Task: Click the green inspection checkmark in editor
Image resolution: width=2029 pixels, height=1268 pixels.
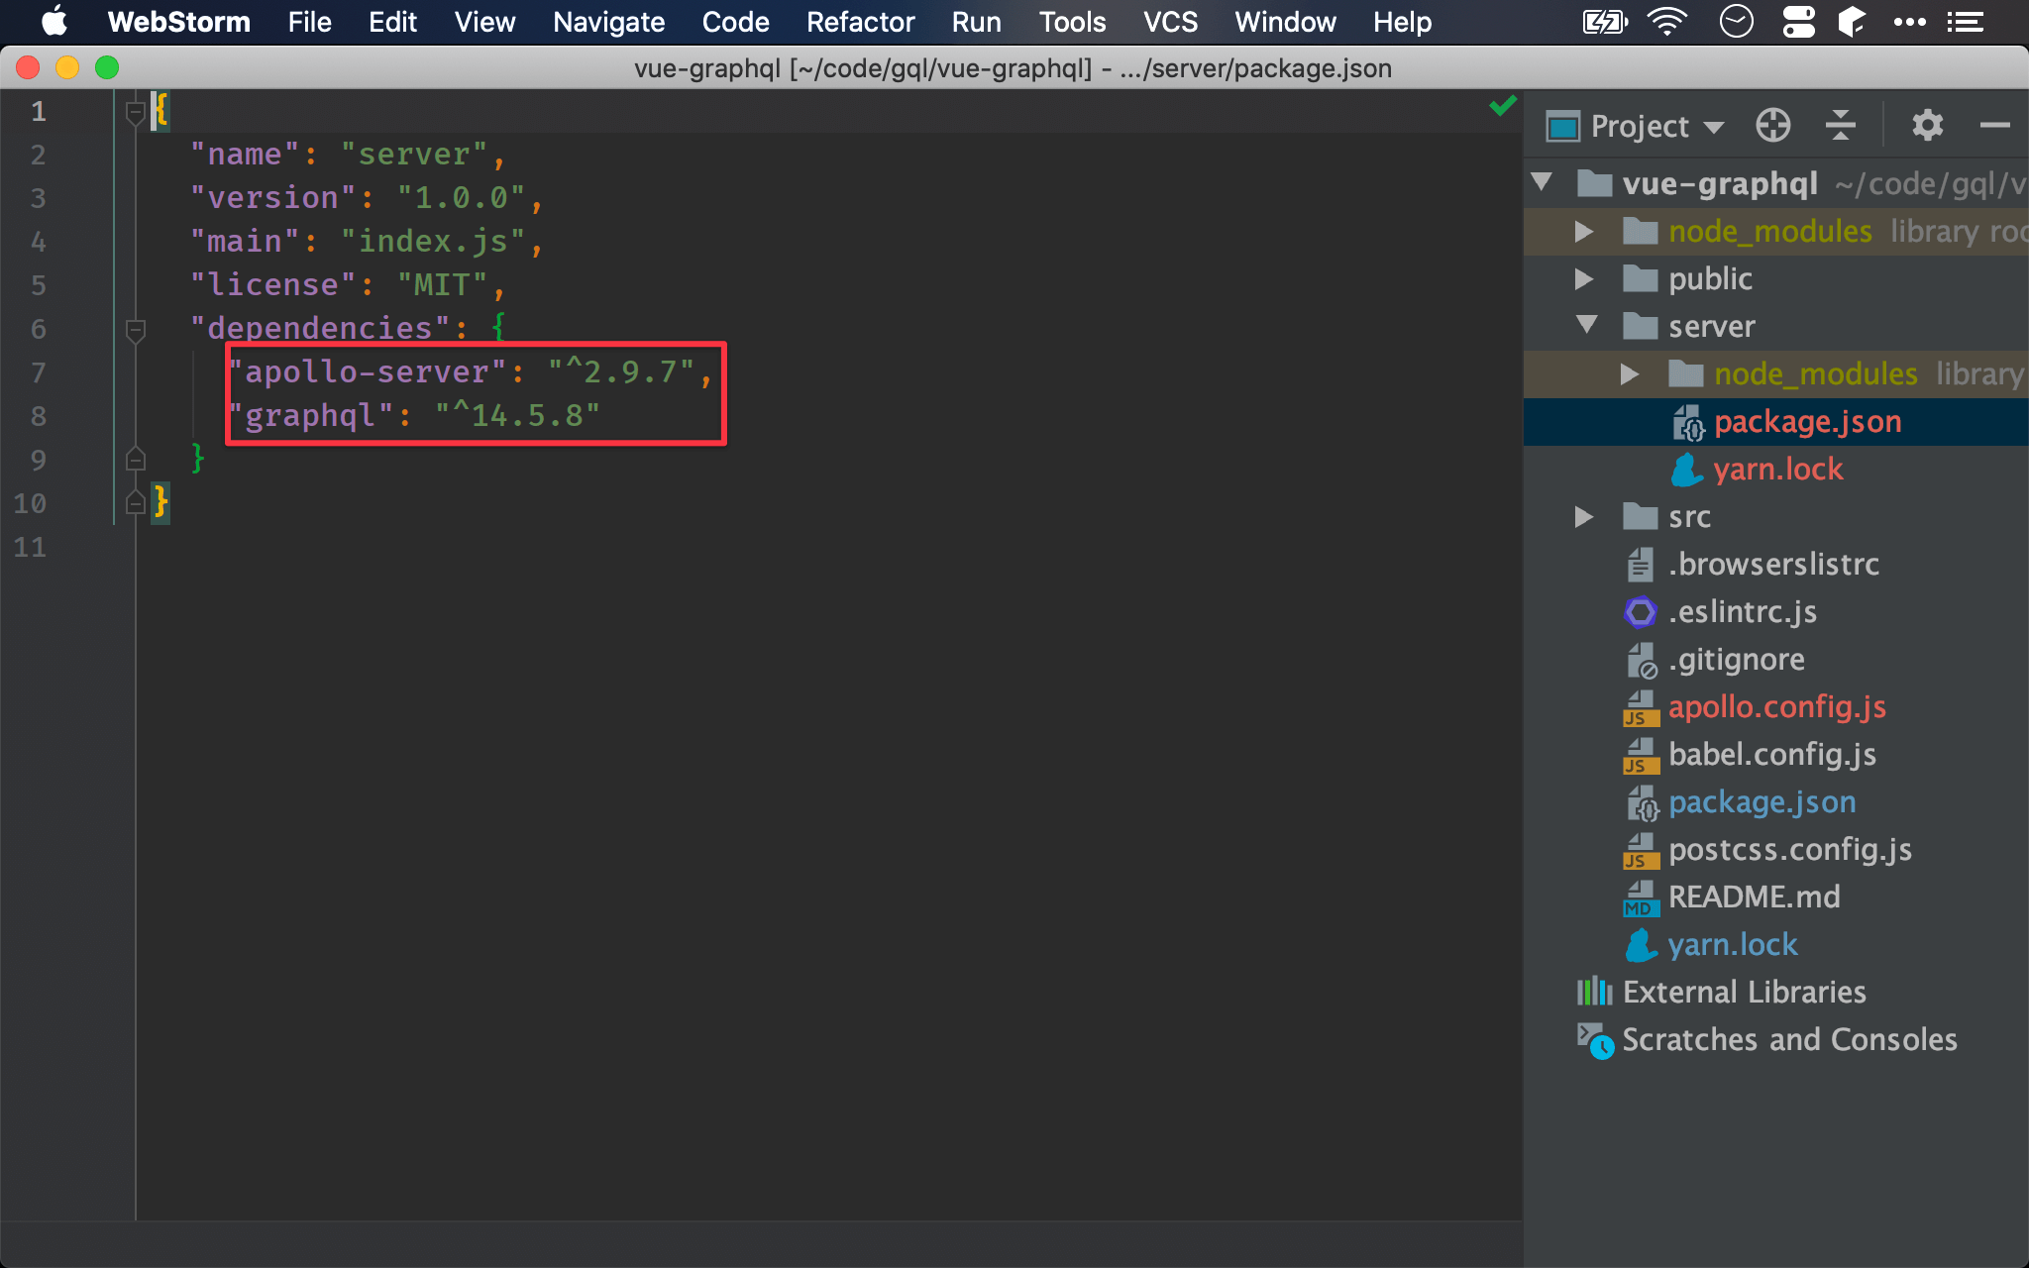Action: click(x=1503, y=105)
